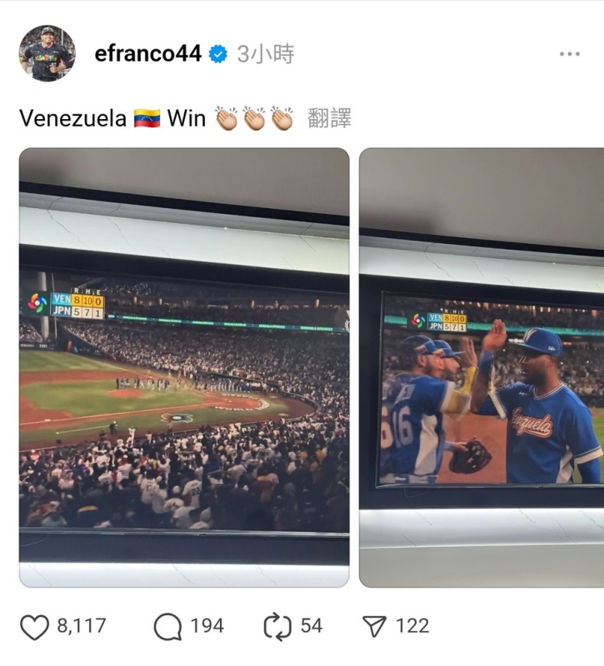
Task: Click the 122 shares count
Action: pos(412,626)
